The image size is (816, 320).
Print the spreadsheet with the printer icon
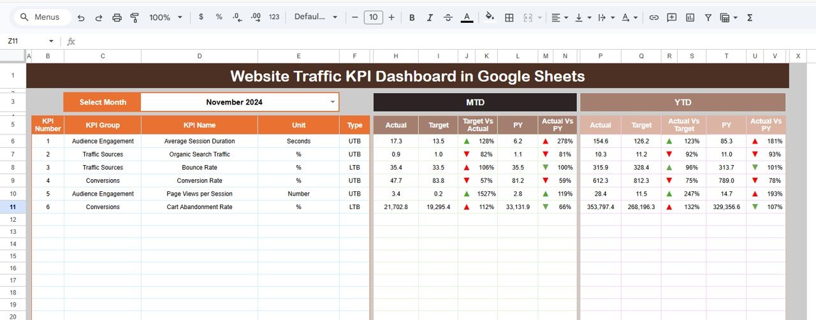click(x=117, y=18)
